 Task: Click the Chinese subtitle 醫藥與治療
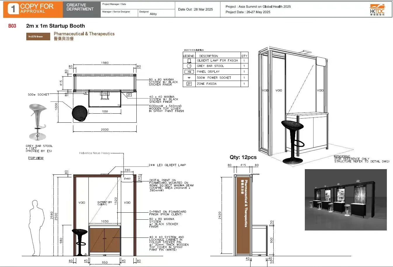(64, 39)
